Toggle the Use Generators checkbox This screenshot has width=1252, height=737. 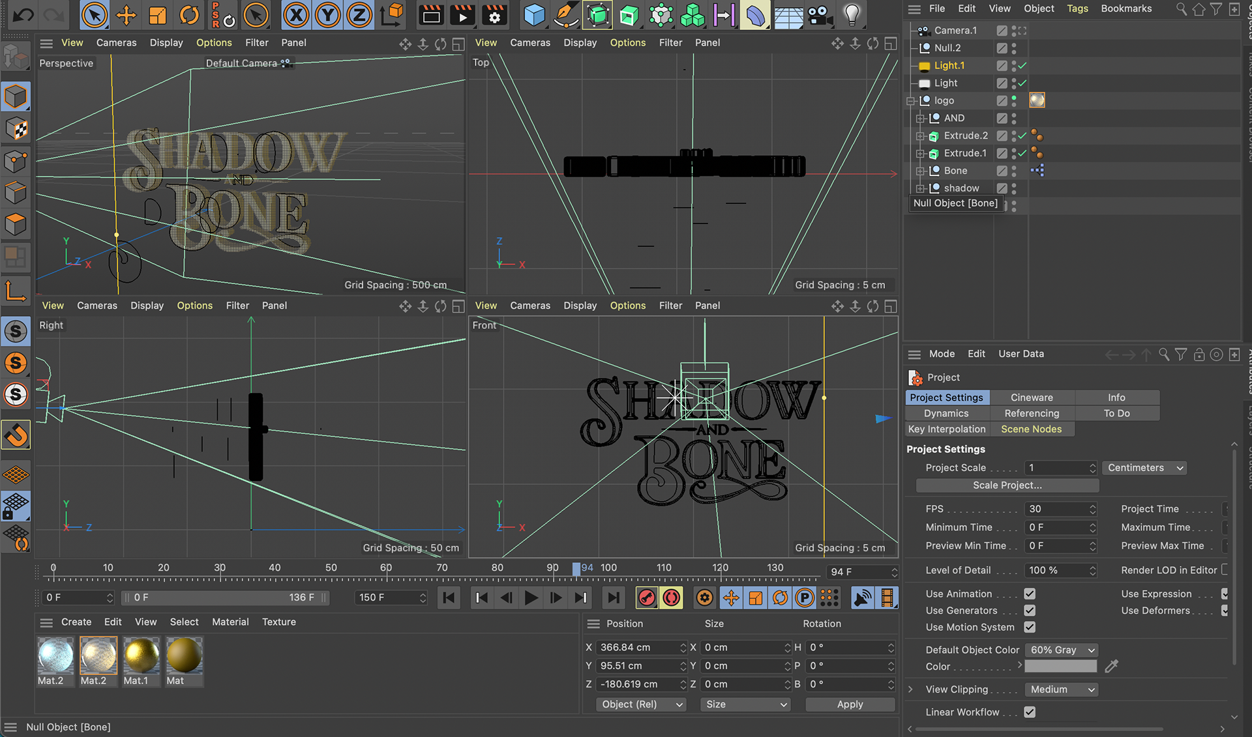pyautogui.click(x=1030, y=611)
